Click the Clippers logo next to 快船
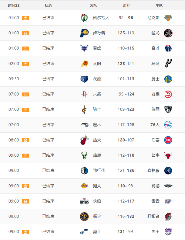 84,201
